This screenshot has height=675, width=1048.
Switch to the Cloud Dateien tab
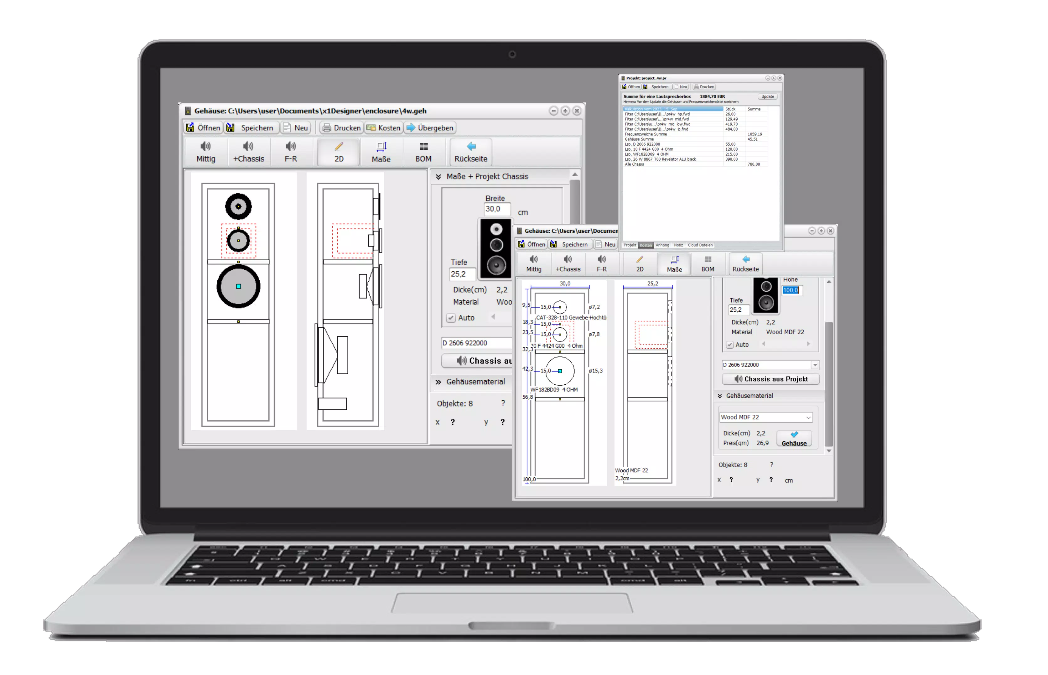click(x=700, y=245)
